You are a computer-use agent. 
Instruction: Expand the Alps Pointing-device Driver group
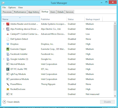coord(4,29)
